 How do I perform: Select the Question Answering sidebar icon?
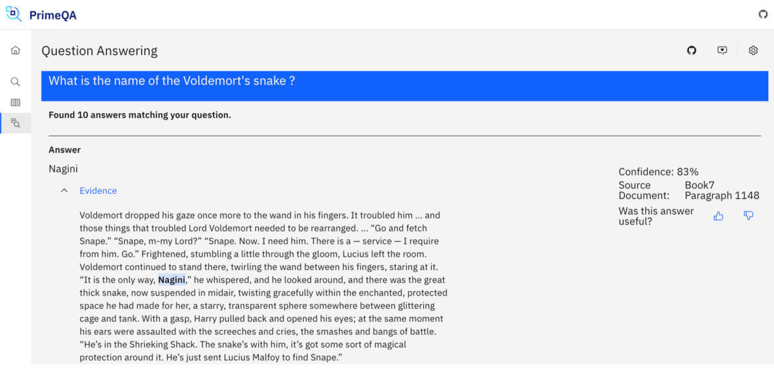click(16, 123)
